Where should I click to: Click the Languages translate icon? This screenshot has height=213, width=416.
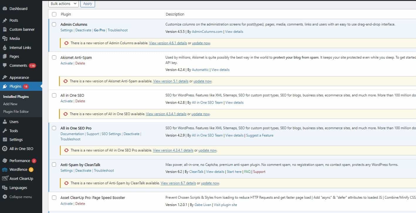5,188
